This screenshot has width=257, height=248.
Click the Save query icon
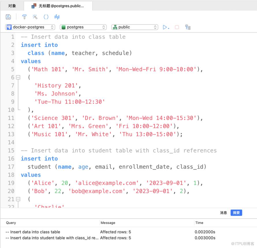click(x=8, y=17)
